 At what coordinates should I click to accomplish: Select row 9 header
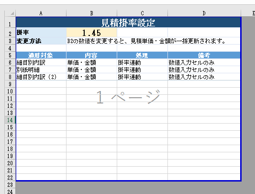coord(10,84)
